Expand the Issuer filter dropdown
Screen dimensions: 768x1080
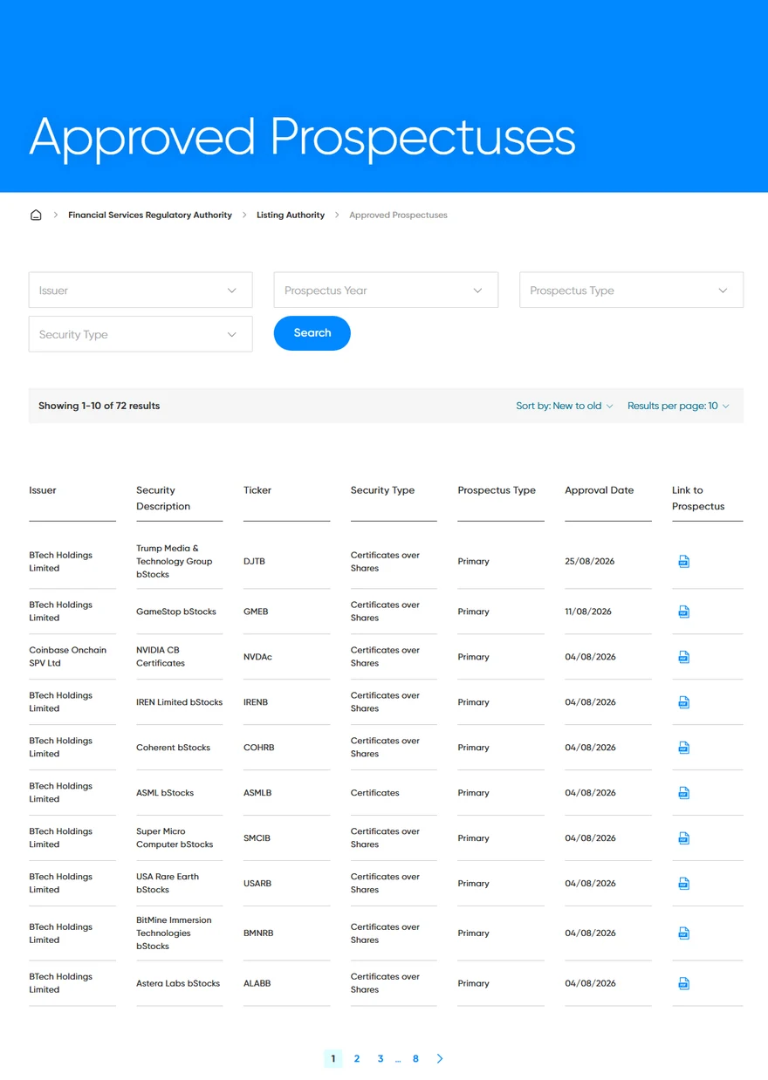click(141, 290)
